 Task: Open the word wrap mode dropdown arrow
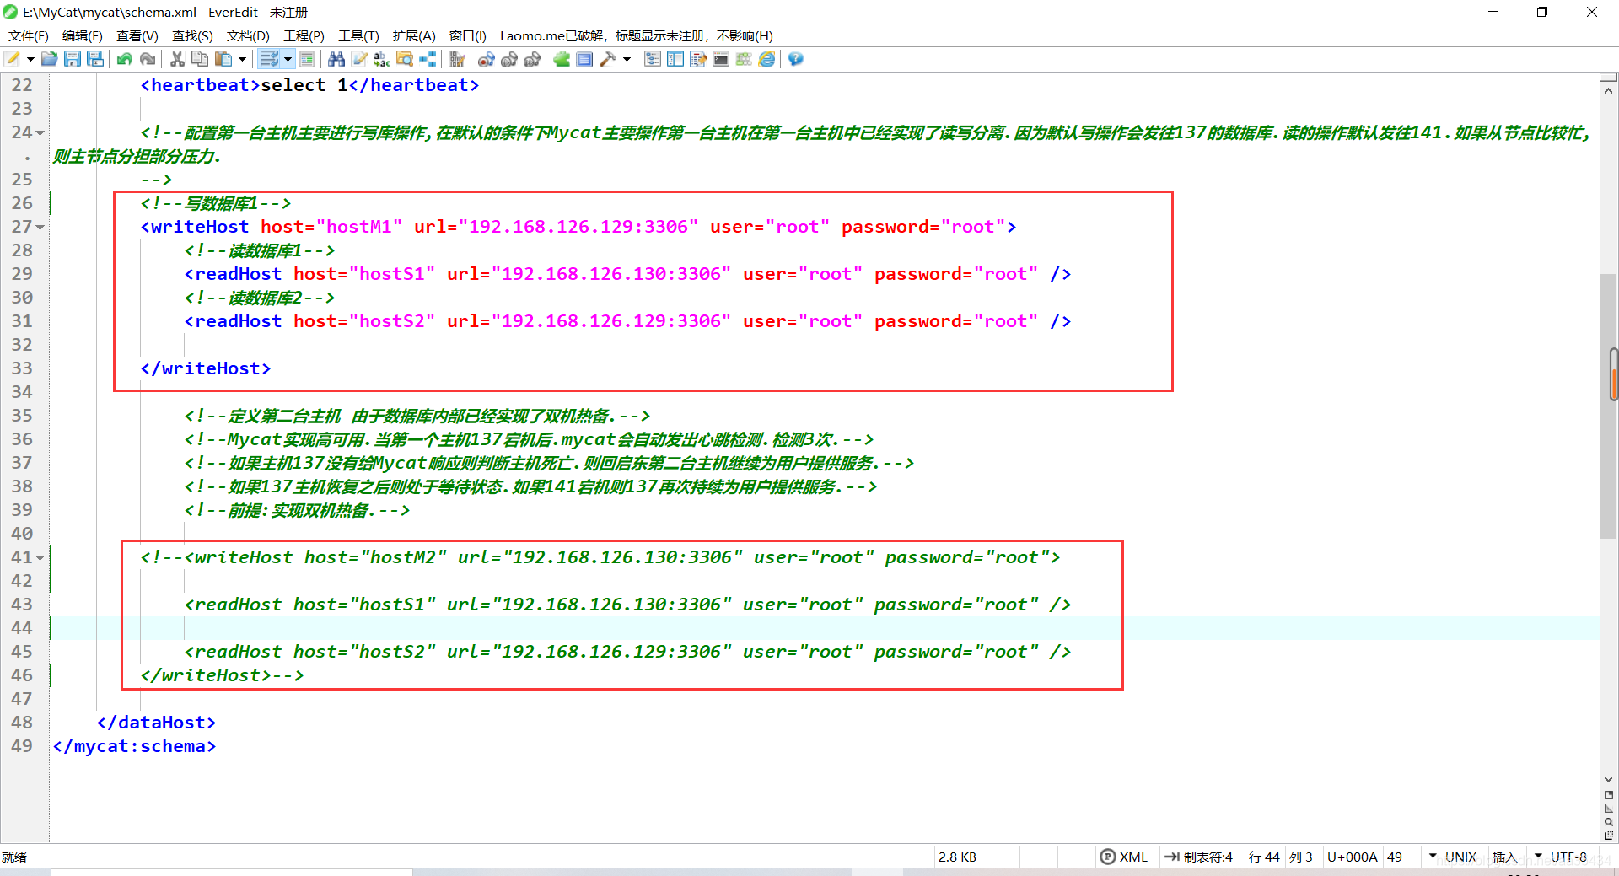[288, 59]
